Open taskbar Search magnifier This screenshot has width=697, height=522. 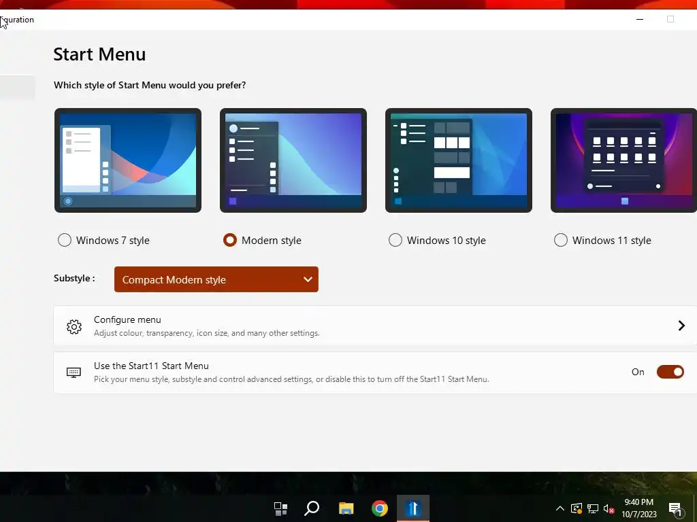point(312,508)
